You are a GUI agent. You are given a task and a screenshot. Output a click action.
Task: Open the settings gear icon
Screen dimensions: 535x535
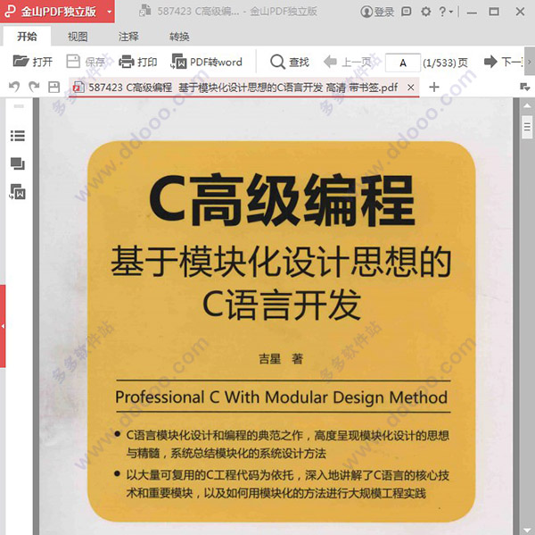point(425,12)
